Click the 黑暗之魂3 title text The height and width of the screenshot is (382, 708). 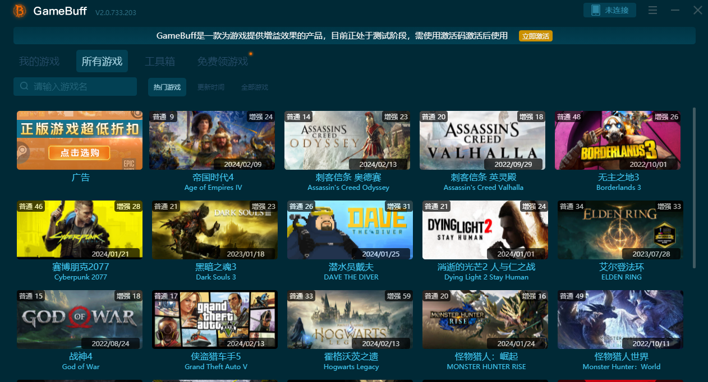point(216,267)
